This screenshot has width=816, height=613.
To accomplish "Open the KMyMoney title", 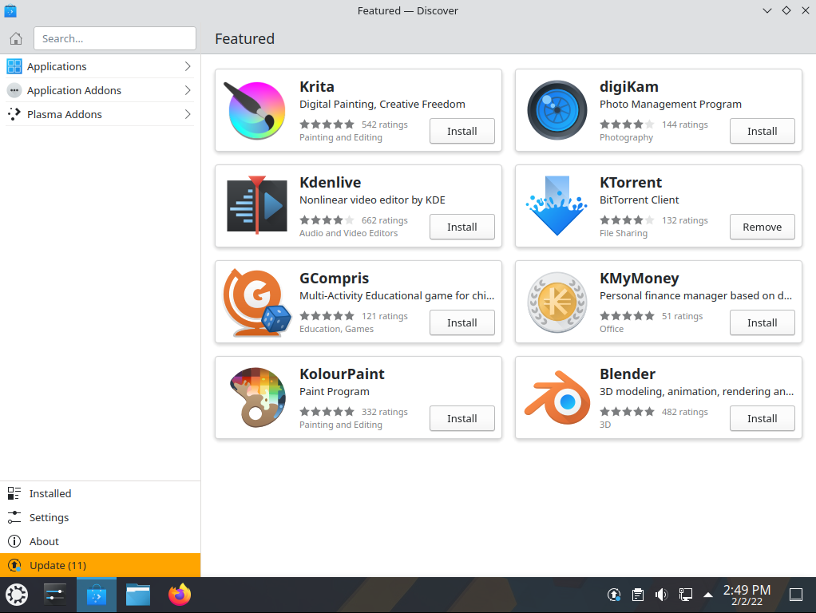I will pyautogui.click(x=639, y=279).
